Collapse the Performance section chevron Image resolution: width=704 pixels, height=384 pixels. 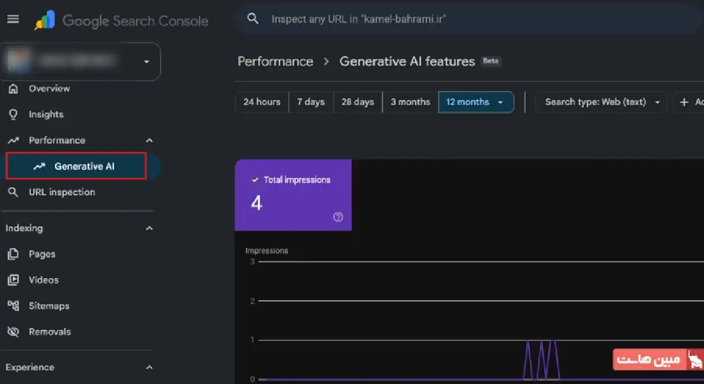coord(149,140)
